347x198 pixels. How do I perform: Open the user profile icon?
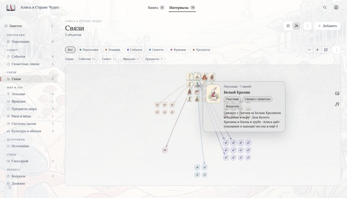[336, 8]
